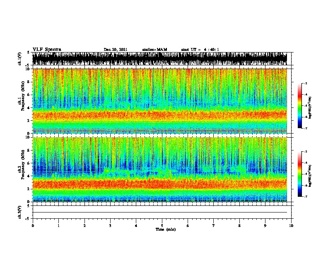This screenshot has width=328, height=253.
Task: Click the 'start UT = 4:40:1' label
Action: (x=200, y=50)
